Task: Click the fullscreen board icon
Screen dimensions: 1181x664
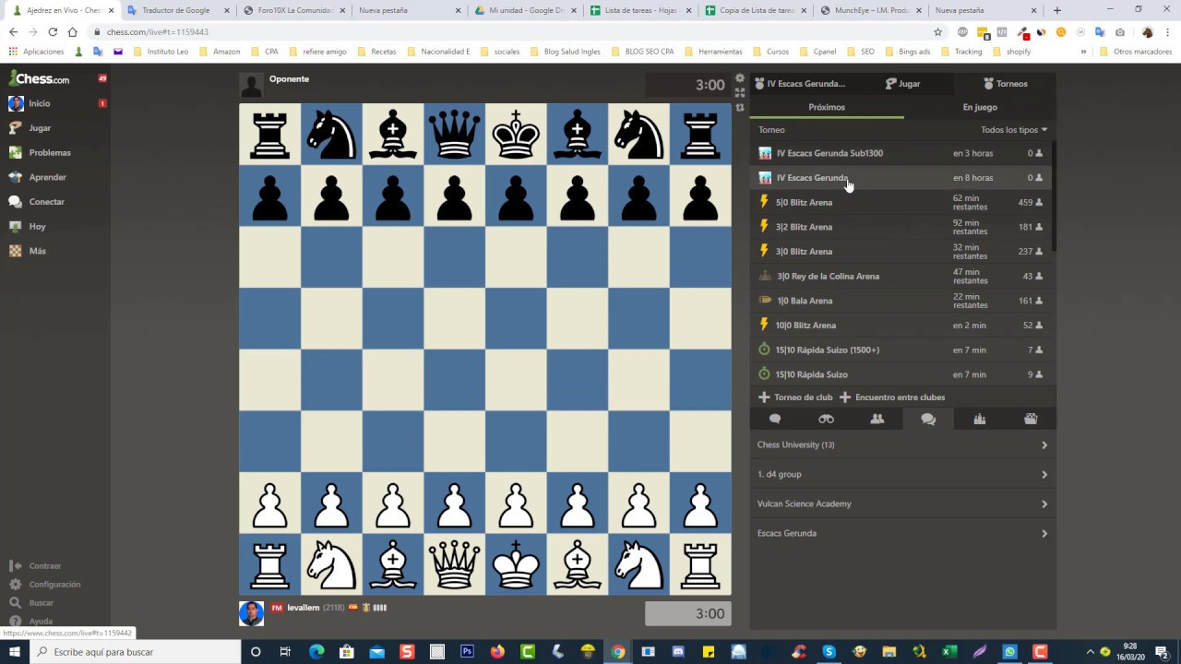Action: pos(739,93)
